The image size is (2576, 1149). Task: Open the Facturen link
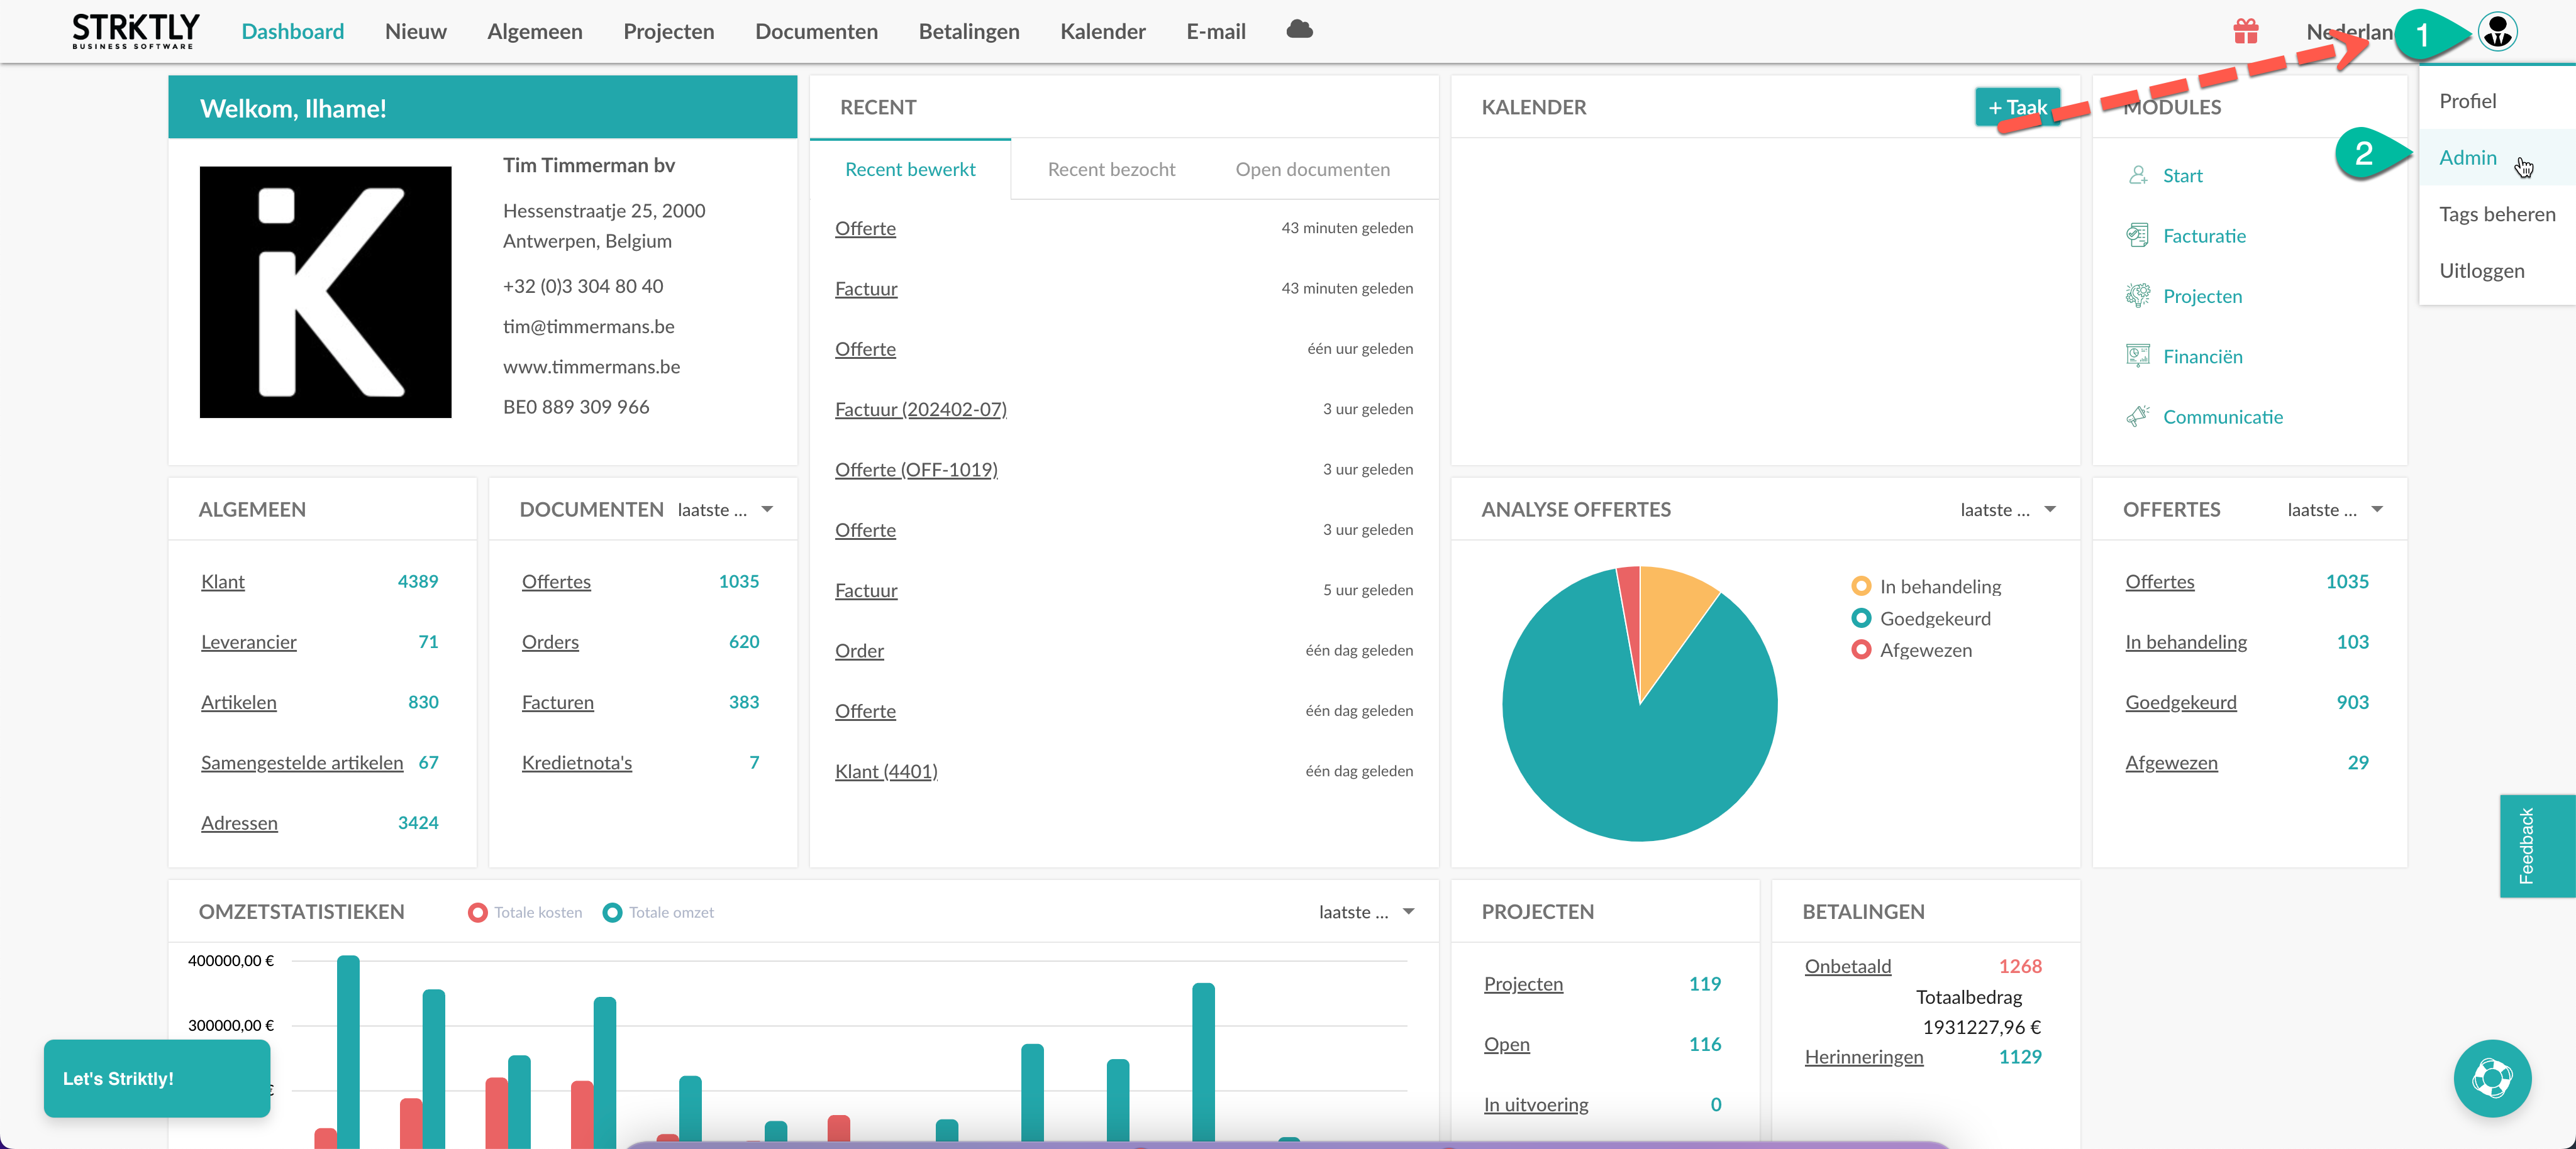click(557, 702)
